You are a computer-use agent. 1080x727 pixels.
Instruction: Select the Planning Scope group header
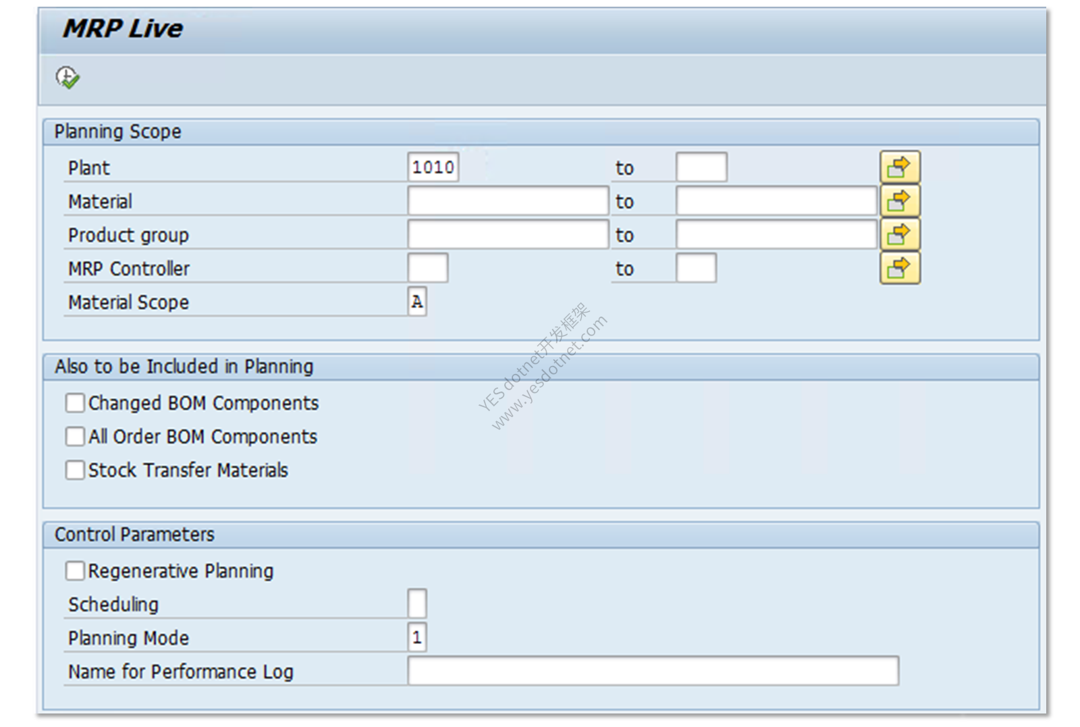pyautogui.click(x=541, y=132)
